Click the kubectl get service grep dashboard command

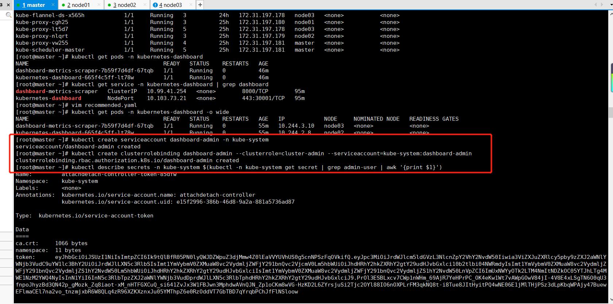[x=170, y=84]
